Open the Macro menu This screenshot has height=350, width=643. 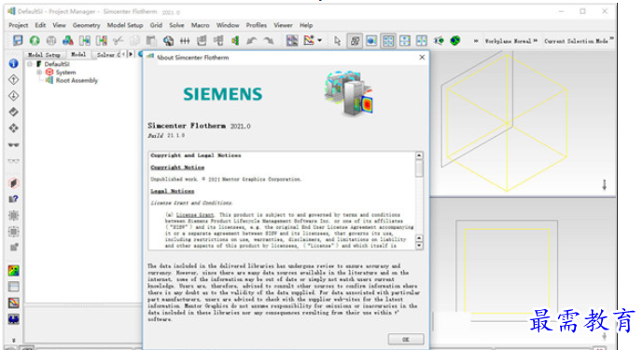200,25
